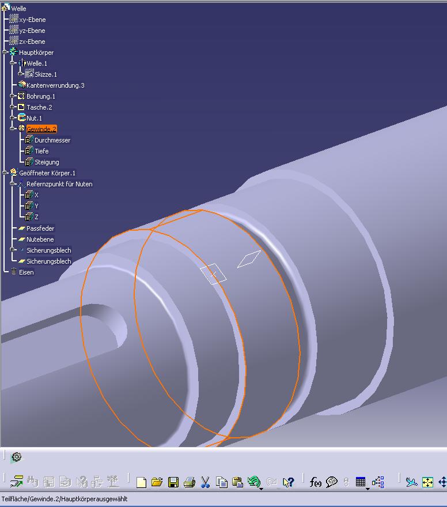The height and width of the screenshot is (507, 447).
Task: Select the last Sicherungsblech plane entry
Action: tap(49, 261)
